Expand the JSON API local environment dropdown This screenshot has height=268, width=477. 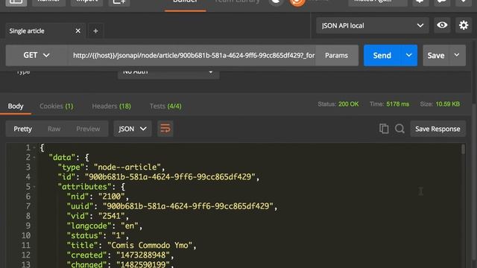[373, 25]
